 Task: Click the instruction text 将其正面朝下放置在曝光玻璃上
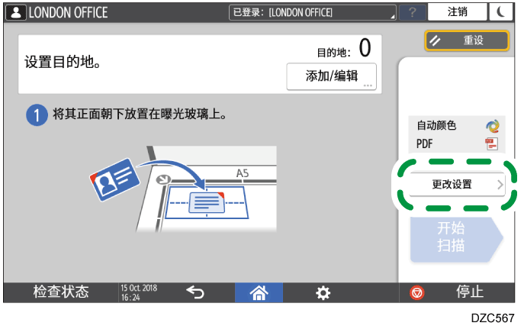[x=140, y=115]
